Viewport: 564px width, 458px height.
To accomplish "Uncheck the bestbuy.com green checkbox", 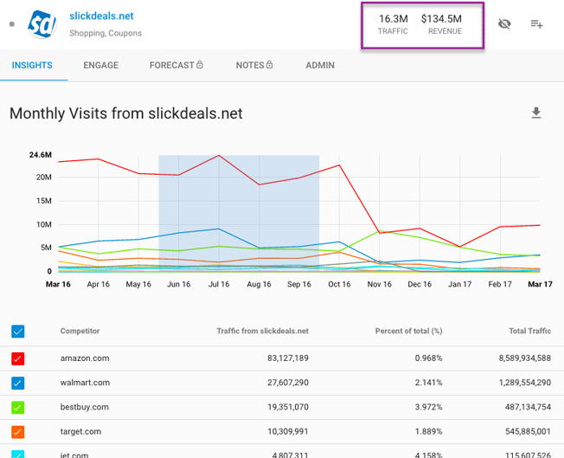I will pos(18,408).
